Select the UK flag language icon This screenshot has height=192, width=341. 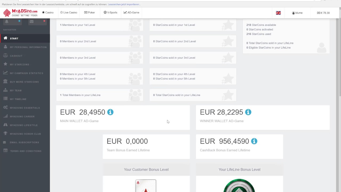[278, 13]
